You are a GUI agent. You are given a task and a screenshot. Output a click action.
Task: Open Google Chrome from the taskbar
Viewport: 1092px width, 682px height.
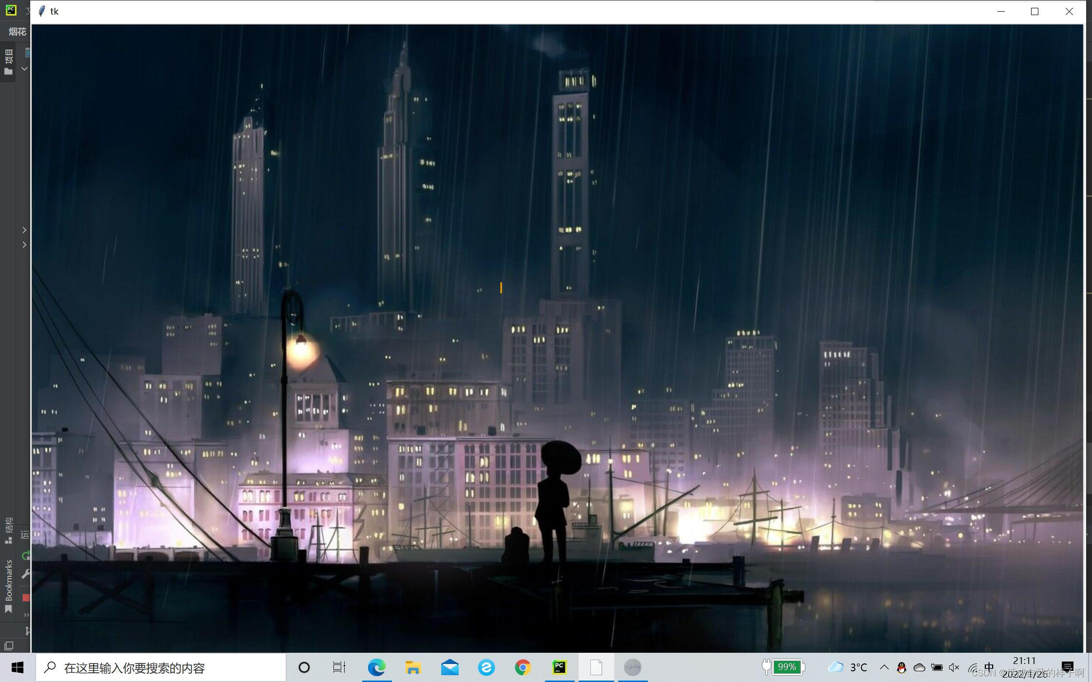(523, 667)
